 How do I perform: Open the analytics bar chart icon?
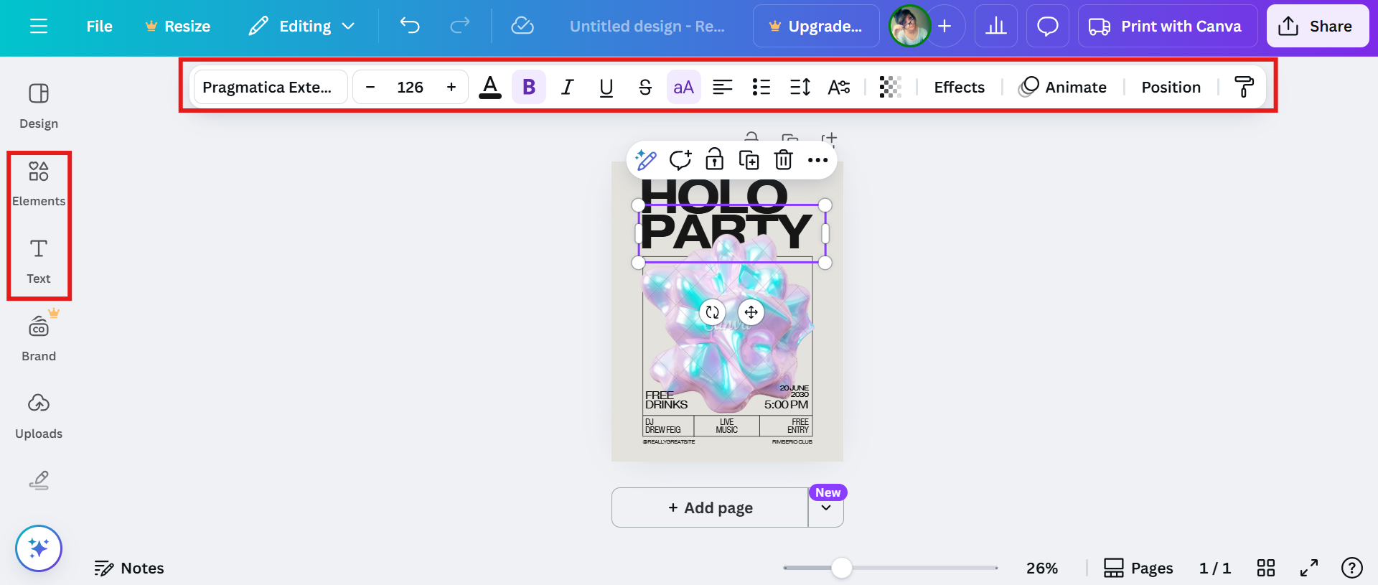[x=996, y=27]
